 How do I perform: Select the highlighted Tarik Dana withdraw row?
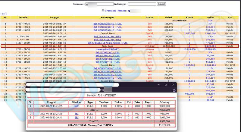108,46
